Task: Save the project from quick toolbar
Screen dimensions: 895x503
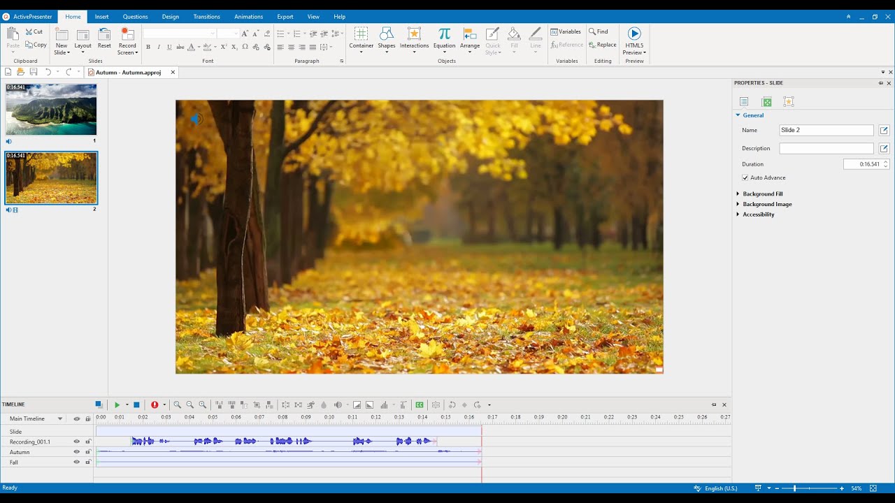Action: [33, 72]
